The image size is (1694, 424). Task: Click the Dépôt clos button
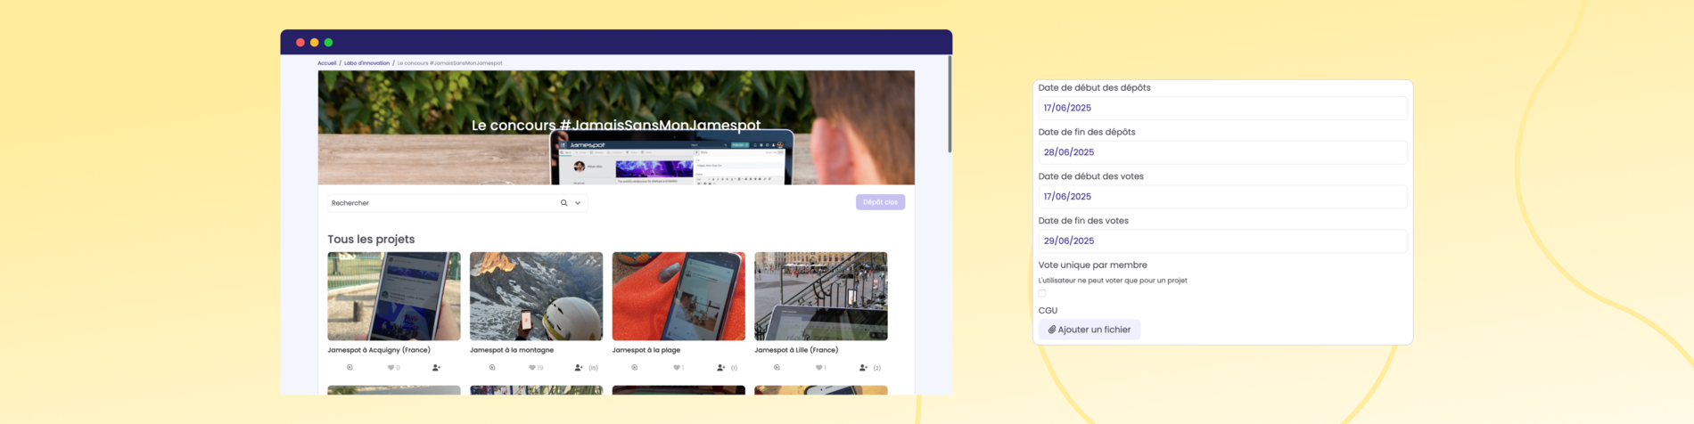(x=880, y=202)
